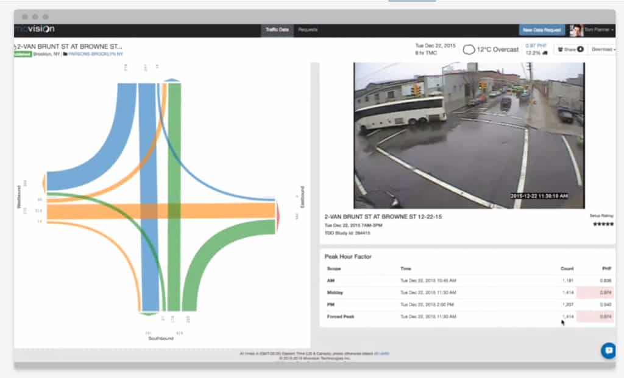Viewport: 624px width, 378px height.
Task: Click the orange westbound approach arrow
Action: point(43,183)
